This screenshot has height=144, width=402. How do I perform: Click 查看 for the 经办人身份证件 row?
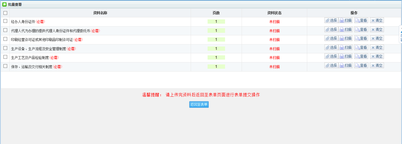(361, 21)
